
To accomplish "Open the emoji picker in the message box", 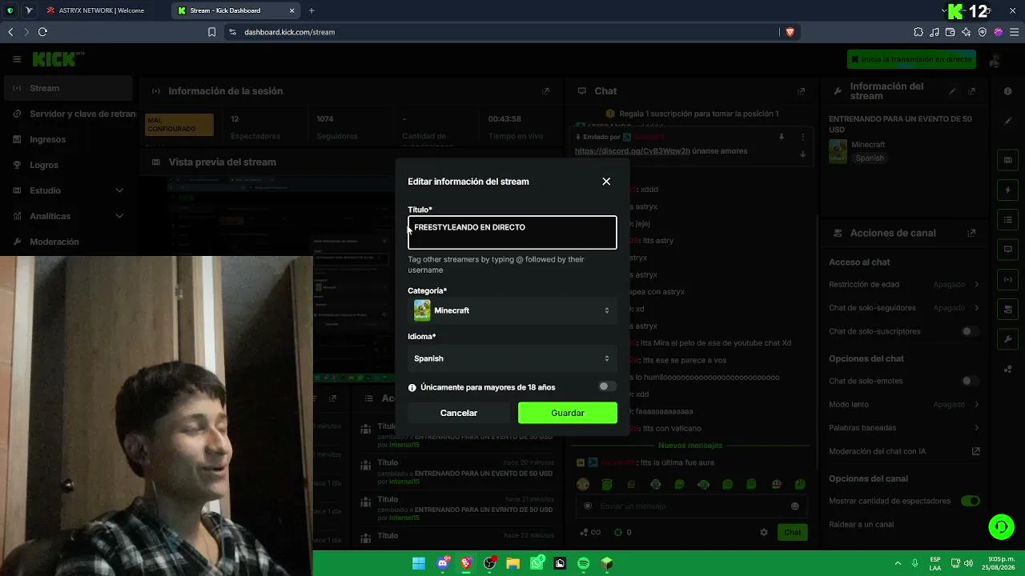I will 795,506.
